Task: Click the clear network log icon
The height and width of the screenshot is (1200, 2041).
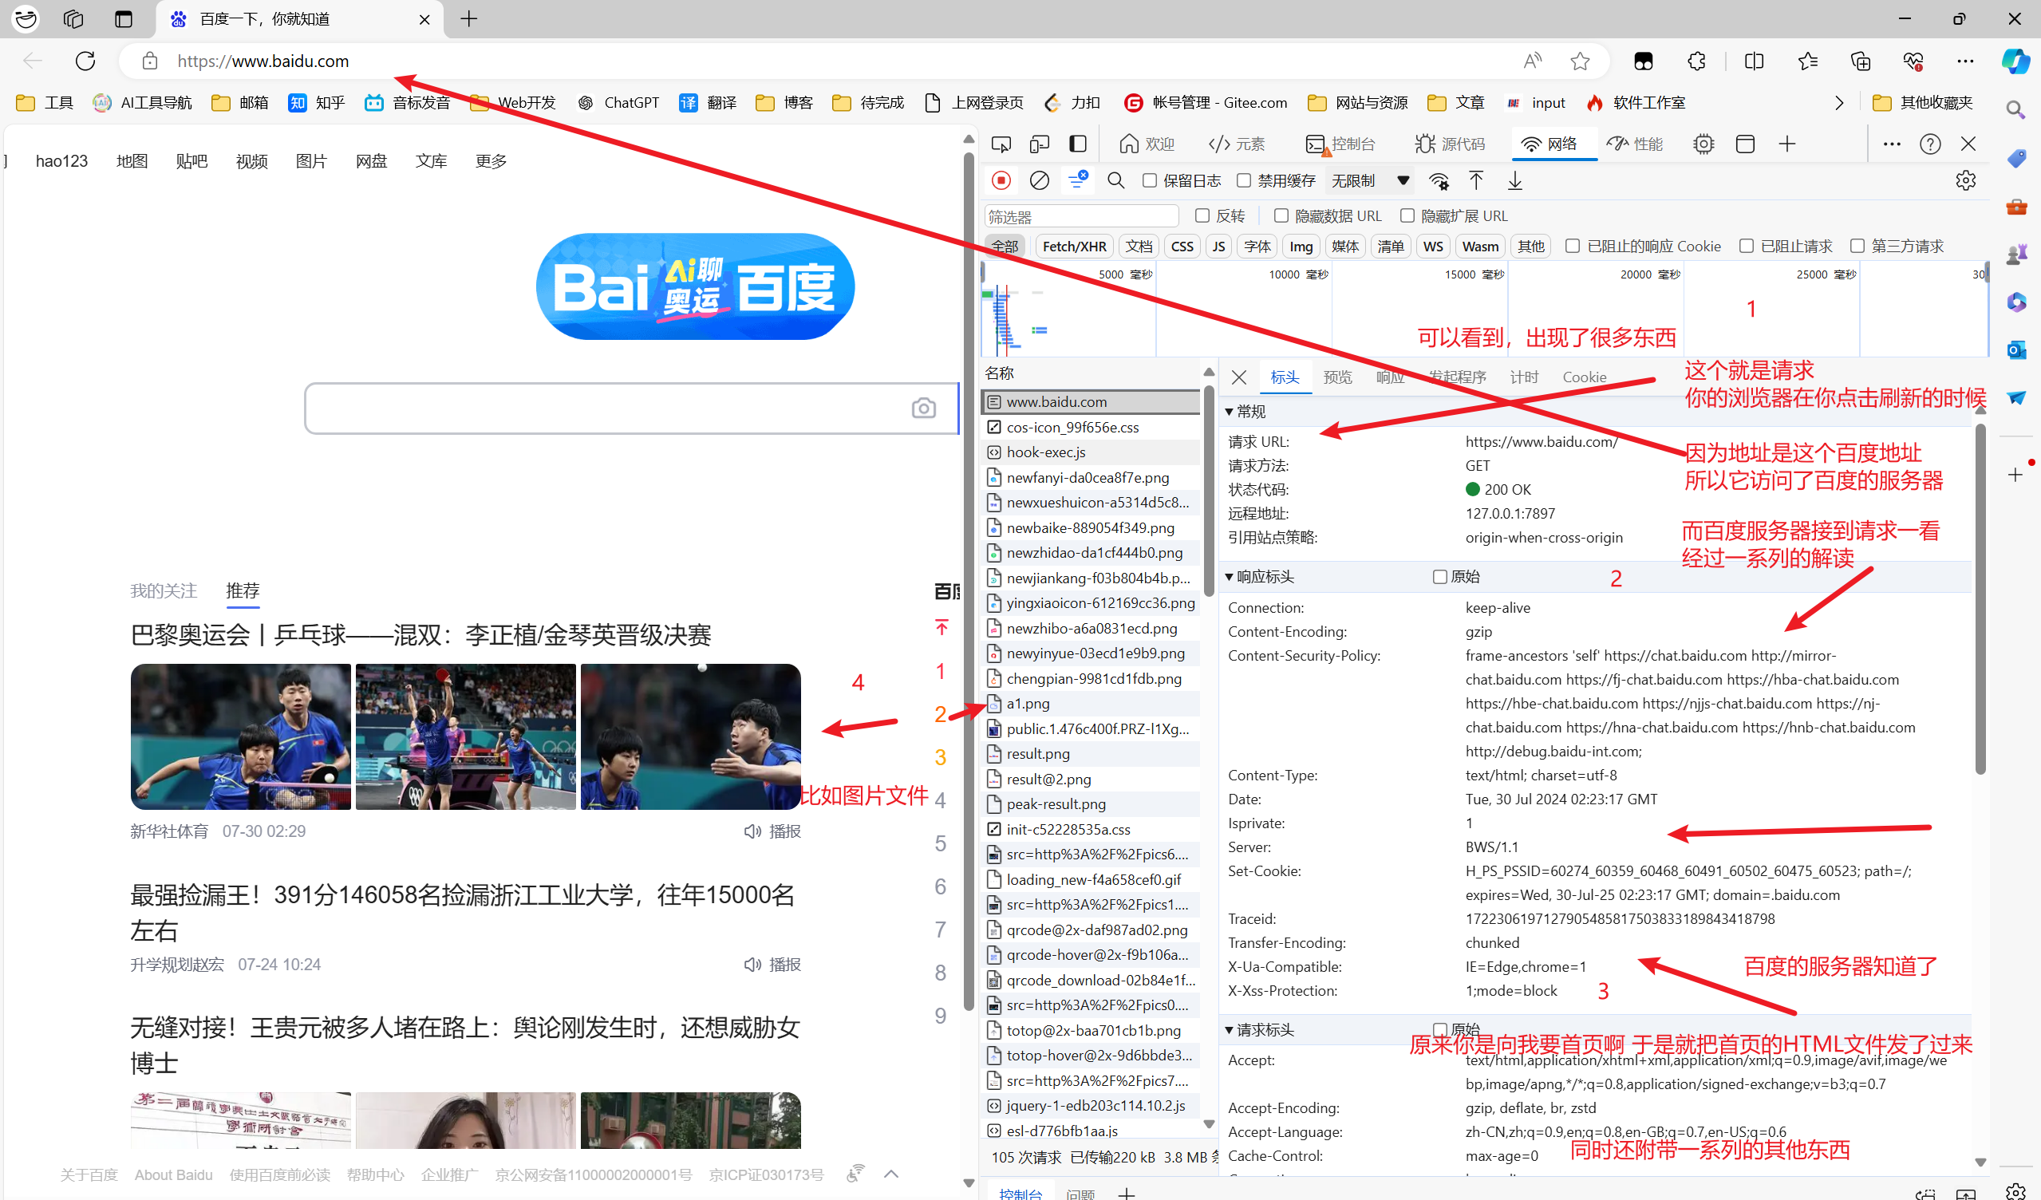Action: click(x=1039, y=180)
